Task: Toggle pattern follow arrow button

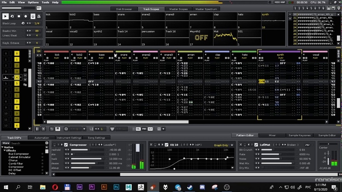Action: (x=33, y=16)
